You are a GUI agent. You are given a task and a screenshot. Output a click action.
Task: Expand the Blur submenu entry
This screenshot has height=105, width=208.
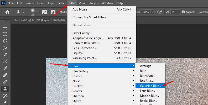pyautogui.click(x=101, y=66)
